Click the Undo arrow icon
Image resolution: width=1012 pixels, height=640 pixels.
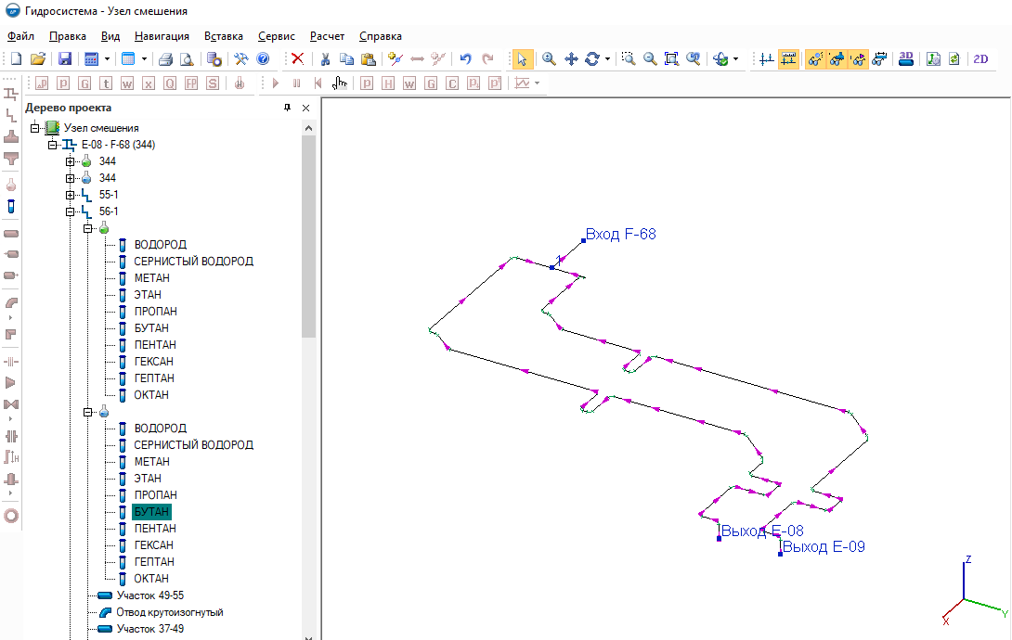[x=465, y=59]
